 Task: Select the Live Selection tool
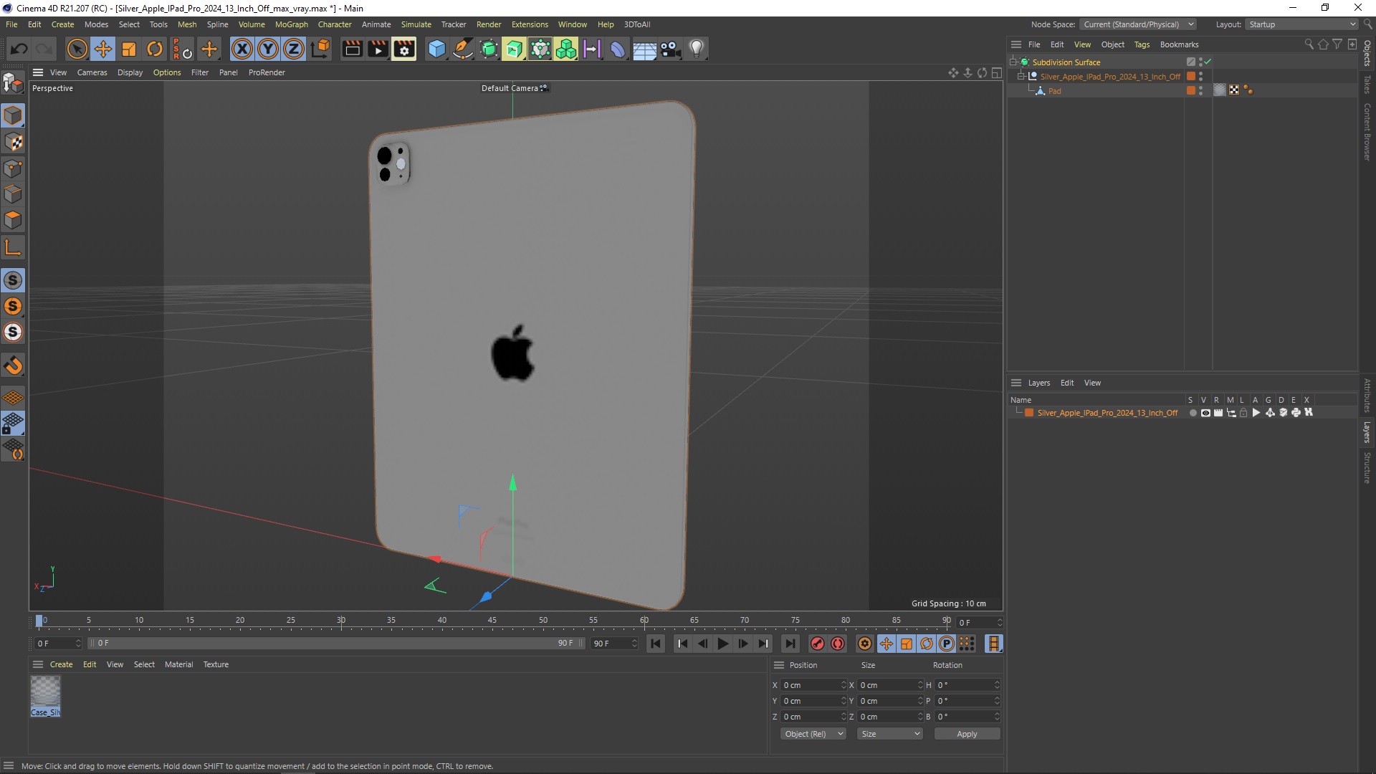[77, 49]
